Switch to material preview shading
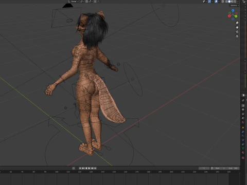 (x=232, y=2)
